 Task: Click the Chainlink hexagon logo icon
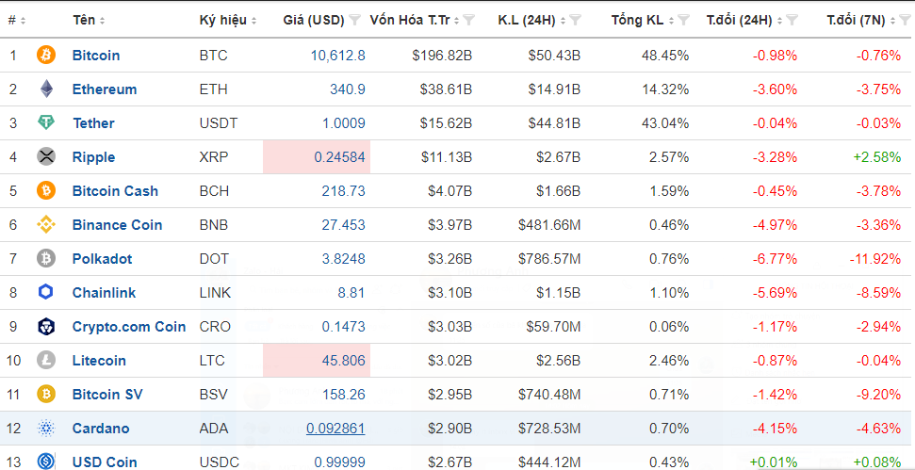click(46, 293)
